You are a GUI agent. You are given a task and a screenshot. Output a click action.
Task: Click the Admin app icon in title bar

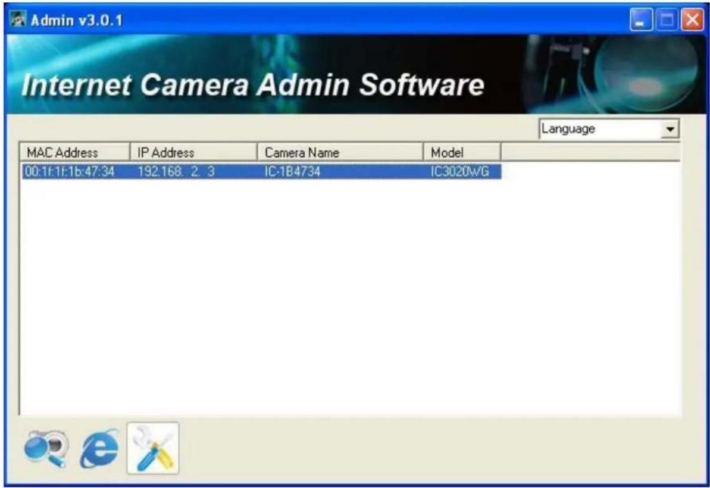(x=18, y=20)
